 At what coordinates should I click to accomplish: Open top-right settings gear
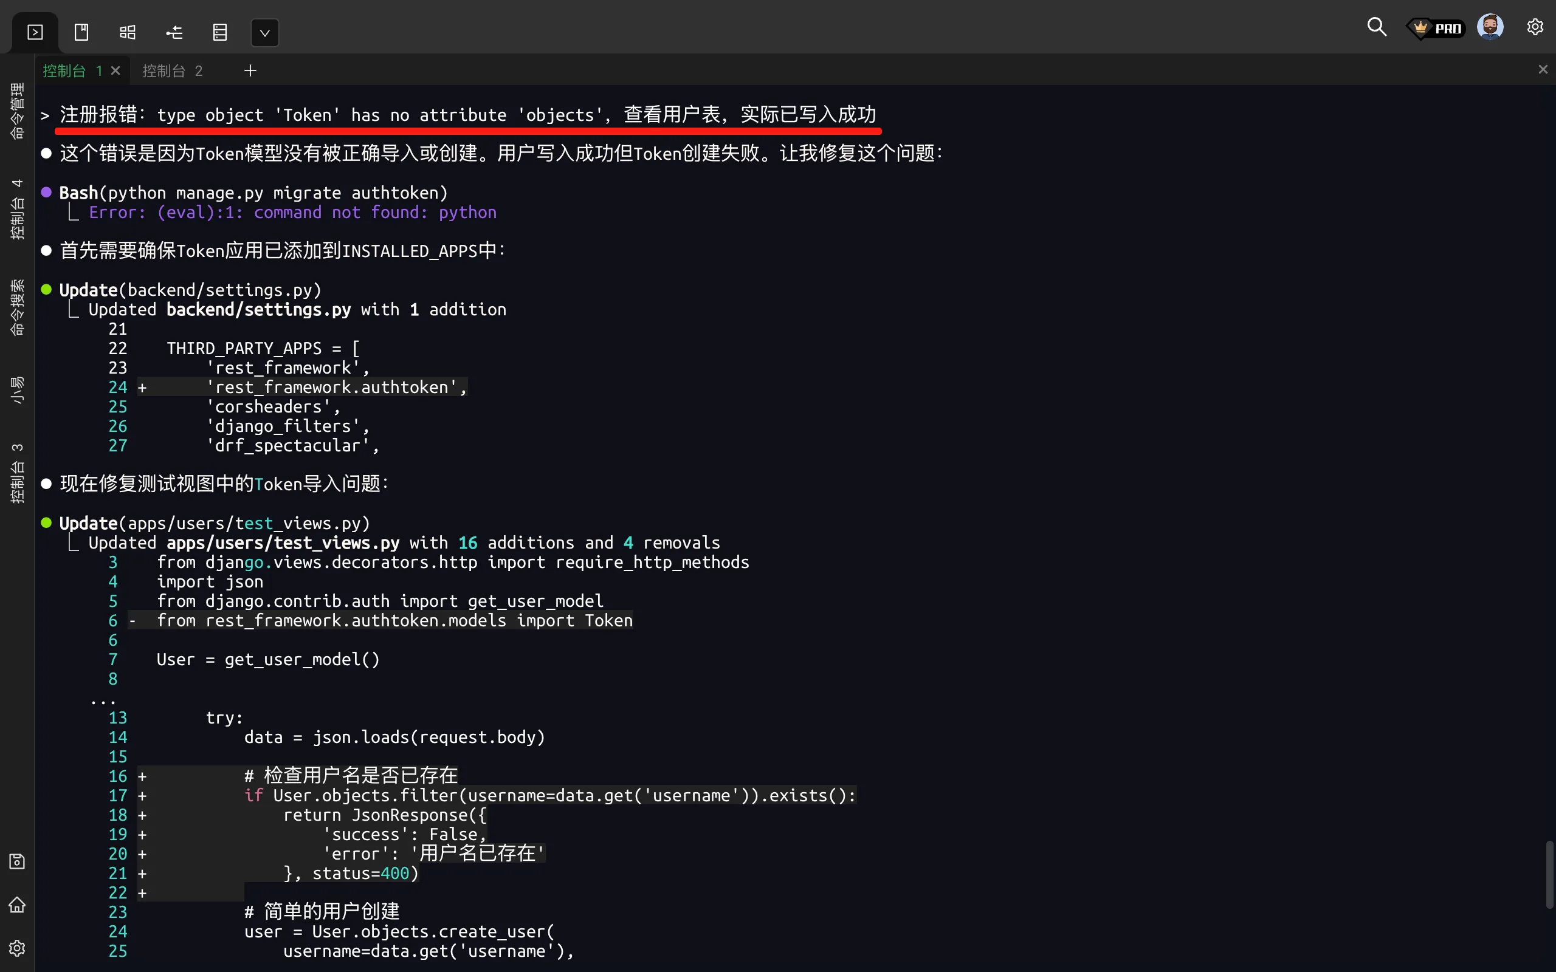1535,27
